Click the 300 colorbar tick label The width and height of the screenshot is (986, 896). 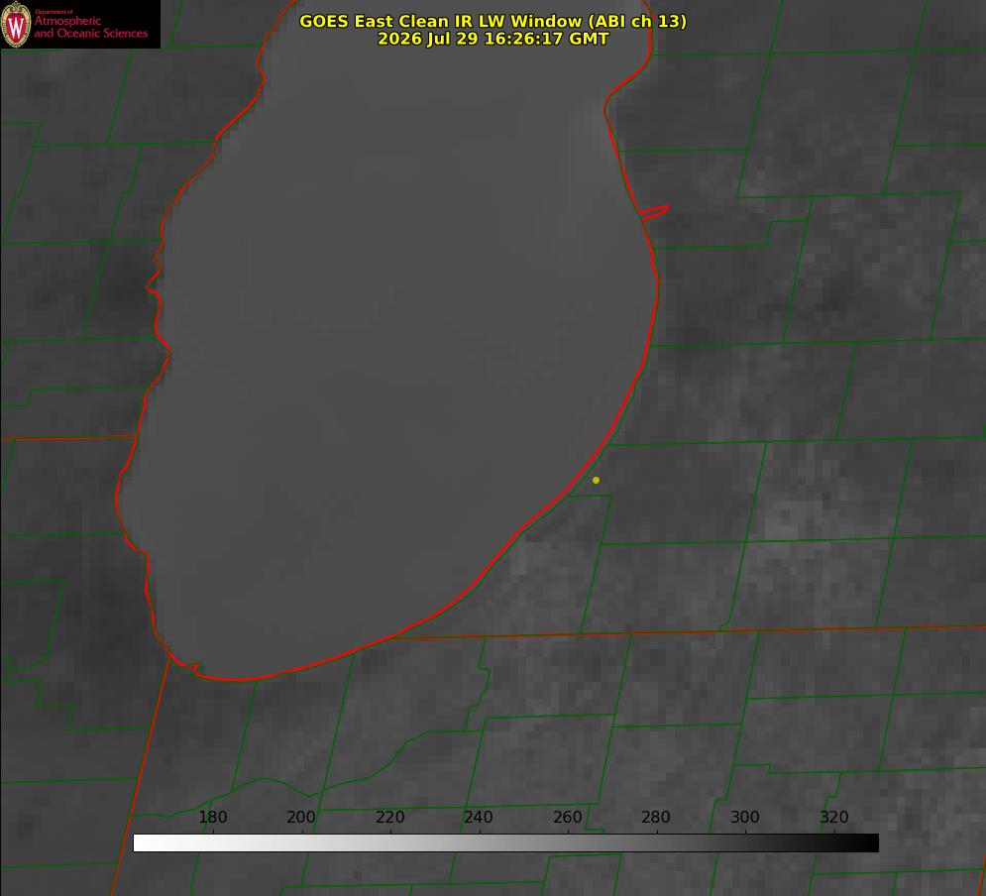pos(745,817)
